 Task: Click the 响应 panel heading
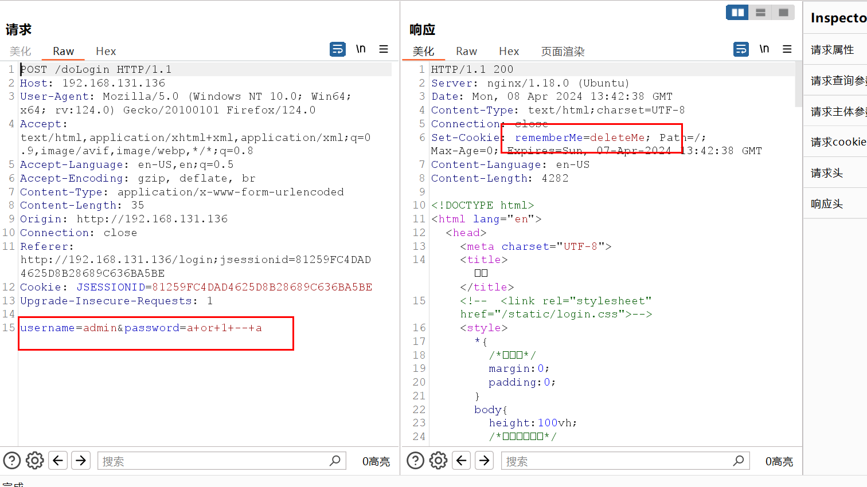pos(422,30)
